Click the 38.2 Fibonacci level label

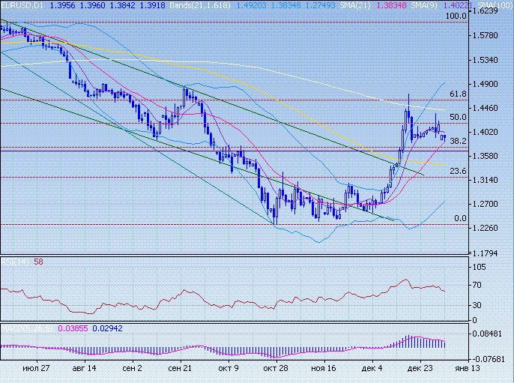[458, 141]
